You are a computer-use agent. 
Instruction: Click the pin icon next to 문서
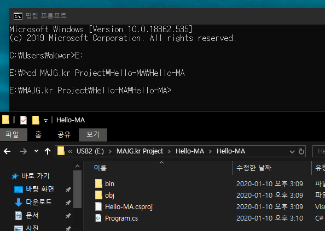[68, 216]
